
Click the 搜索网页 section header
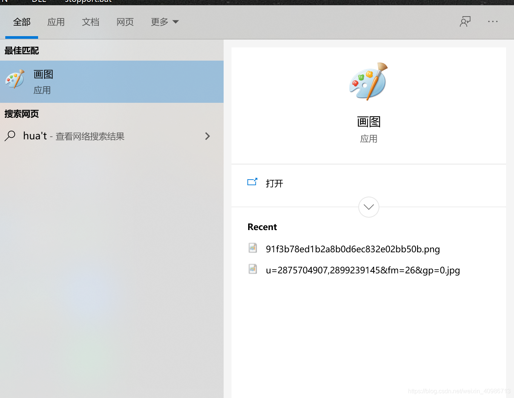click(21, 114)
